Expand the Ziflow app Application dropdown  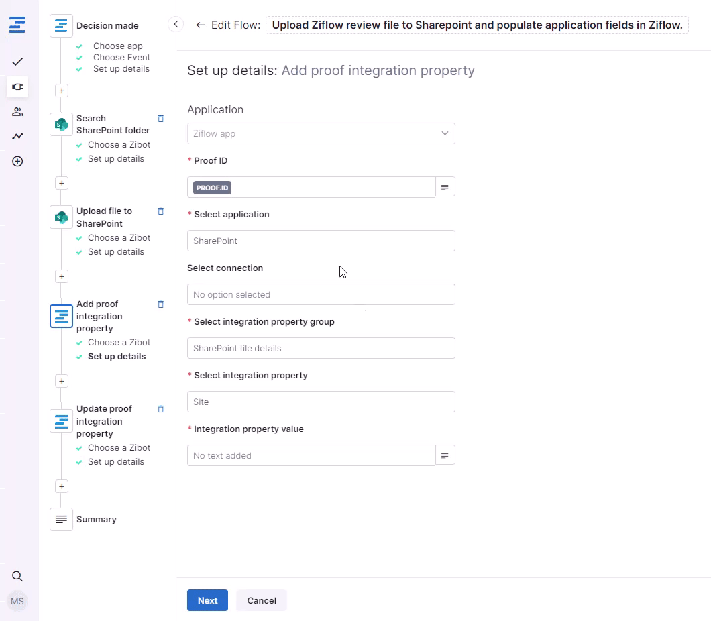[321, 133]
